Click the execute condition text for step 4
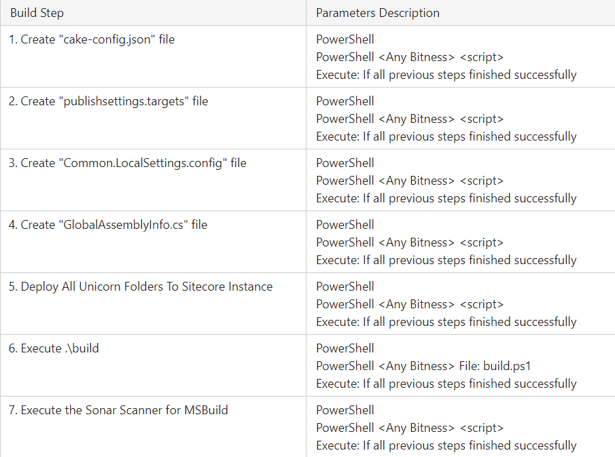The height and width of the screenshot is (457, 615). [446, 260]
